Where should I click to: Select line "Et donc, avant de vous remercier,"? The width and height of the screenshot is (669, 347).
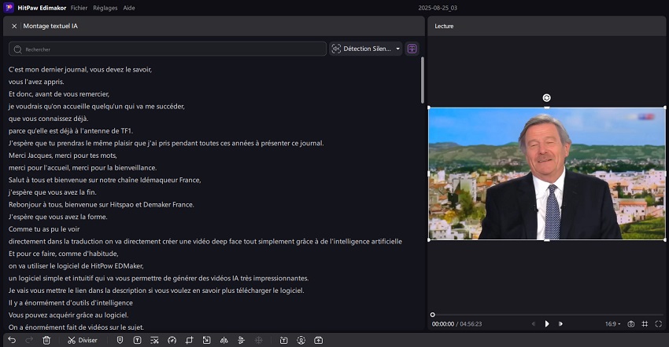59,94
